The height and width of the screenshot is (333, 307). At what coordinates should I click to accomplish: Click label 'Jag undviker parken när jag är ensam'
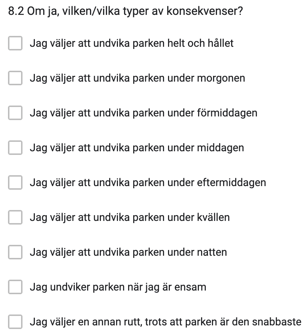click(x=118, y=287)
